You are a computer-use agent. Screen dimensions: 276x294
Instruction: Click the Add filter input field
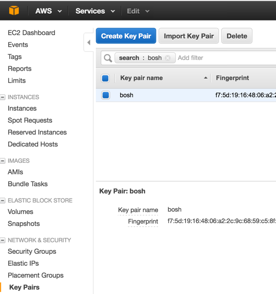click(225, 58)
